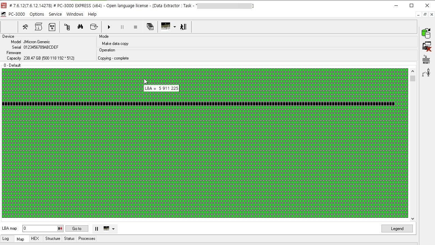
Task: Open the Windows menu
Action: coord(75,14)
